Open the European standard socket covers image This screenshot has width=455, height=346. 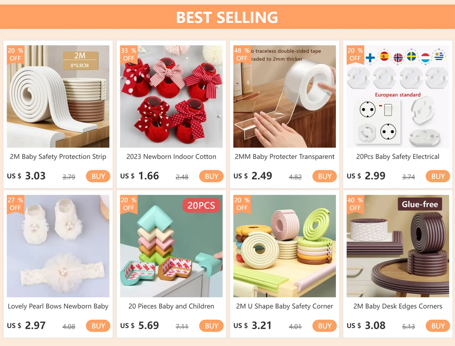398,96
